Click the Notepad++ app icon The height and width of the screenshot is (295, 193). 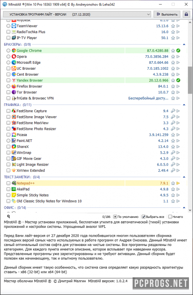coord(14,183)
